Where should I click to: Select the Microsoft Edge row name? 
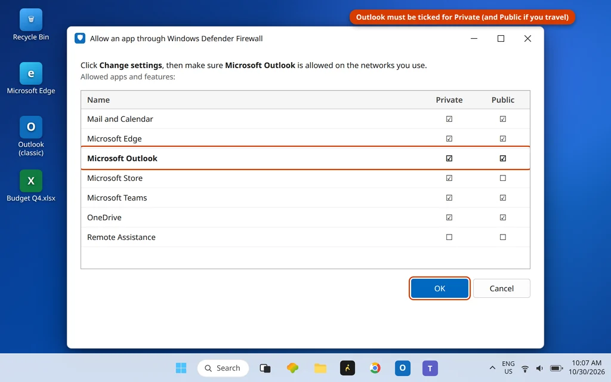coord(114,138)
